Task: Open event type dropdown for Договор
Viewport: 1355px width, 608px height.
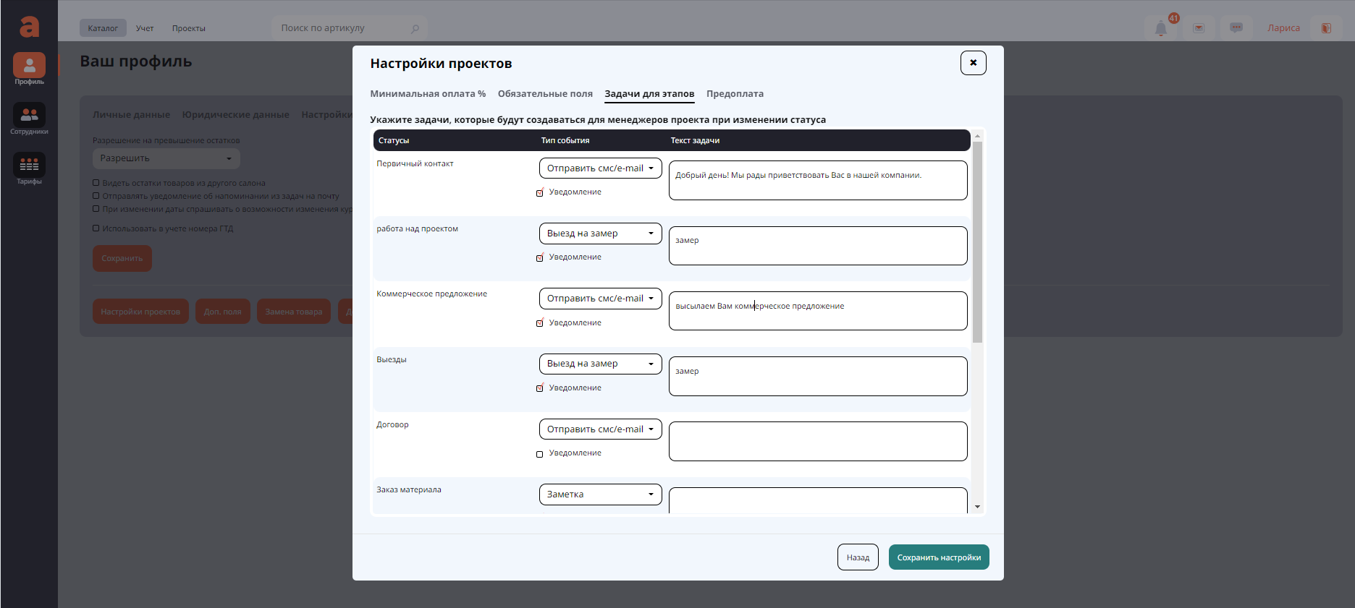Action: 600,429
